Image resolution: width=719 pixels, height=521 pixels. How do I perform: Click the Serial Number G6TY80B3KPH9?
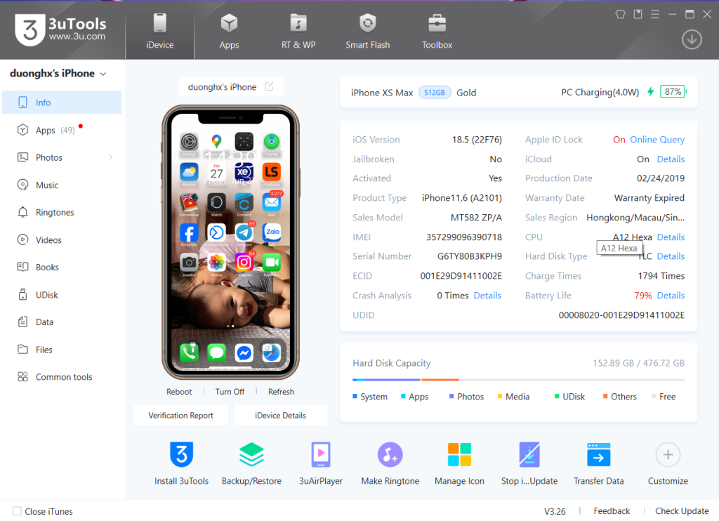470,256
